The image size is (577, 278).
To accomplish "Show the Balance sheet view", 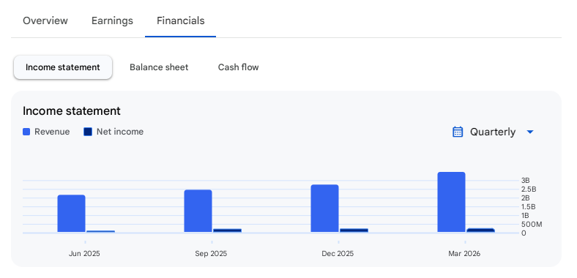I will coord(159,67).
